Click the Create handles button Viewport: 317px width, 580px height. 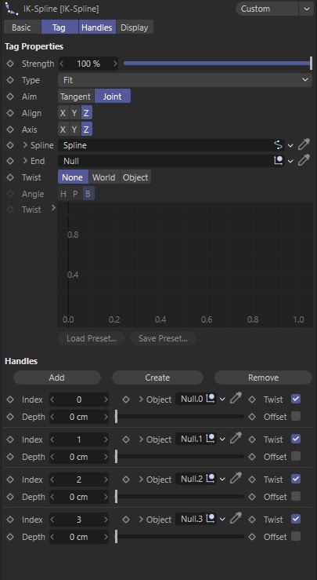coord(157,378)
